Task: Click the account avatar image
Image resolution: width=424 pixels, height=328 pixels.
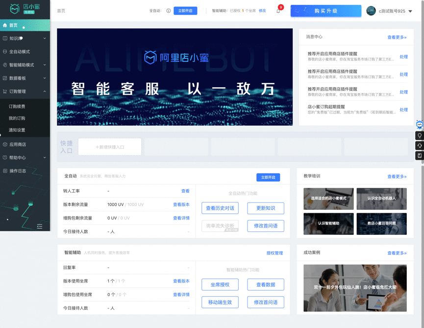Action: pyautogui.click(x=371, y=11)
